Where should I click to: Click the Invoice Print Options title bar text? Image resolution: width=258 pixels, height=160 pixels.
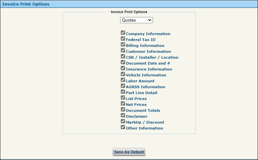pos(26,4)
